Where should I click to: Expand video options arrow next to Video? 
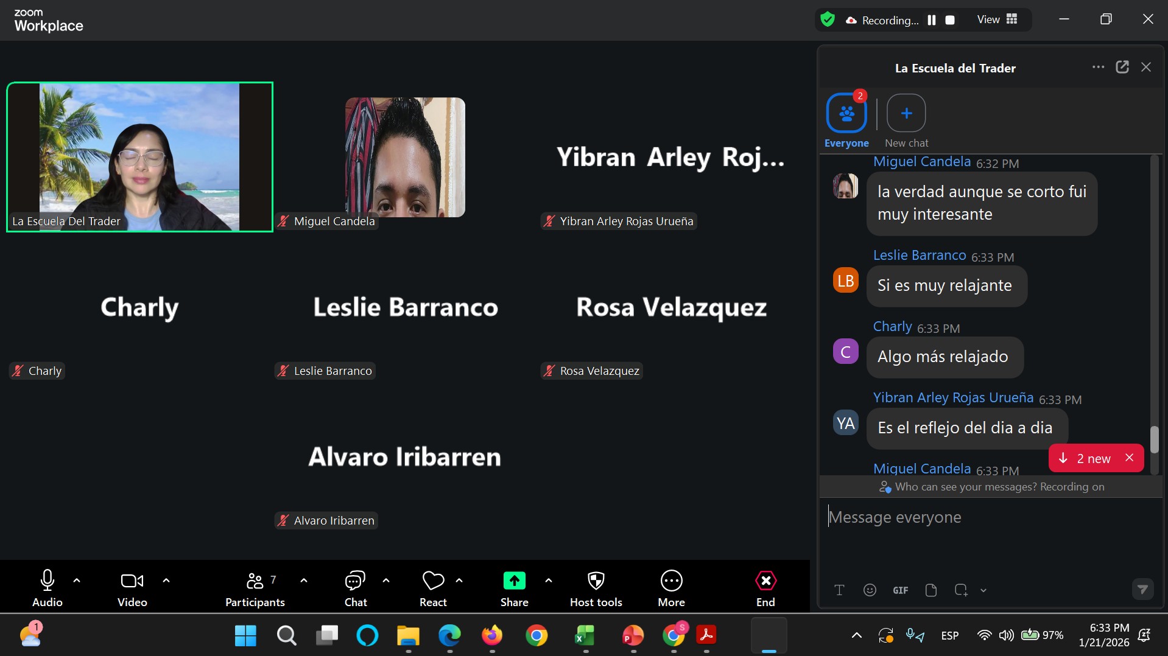166,581
